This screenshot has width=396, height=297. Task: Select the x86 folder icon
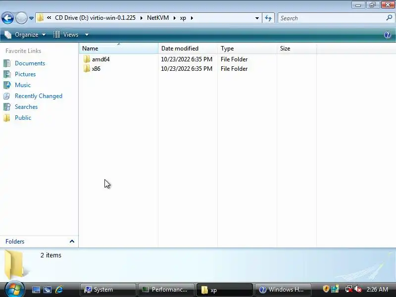tap(87, 68)
